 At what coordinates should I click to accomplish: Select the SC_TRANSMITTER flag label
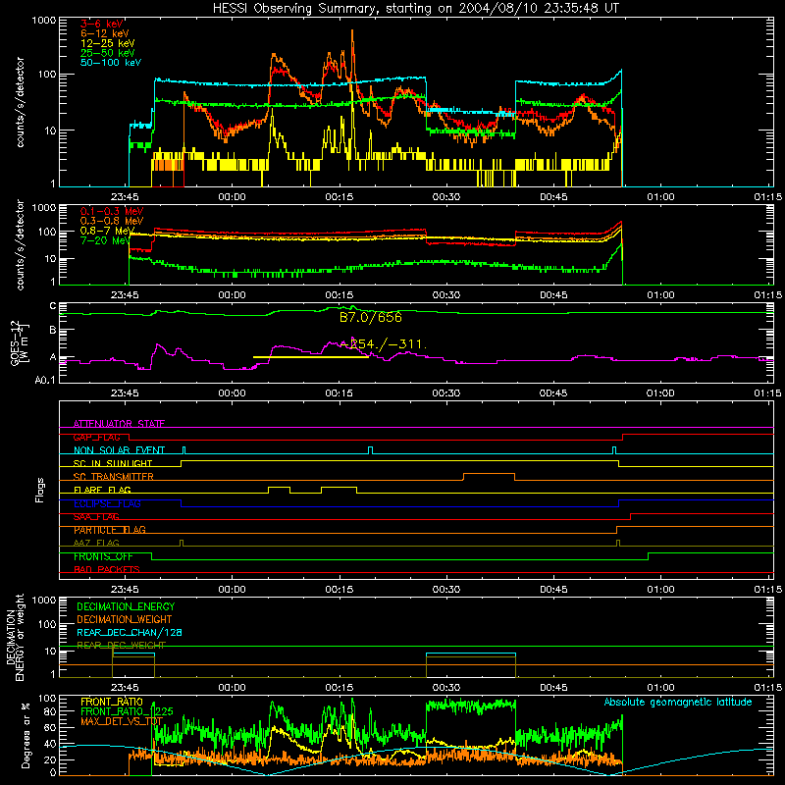[x=114, y=477]
